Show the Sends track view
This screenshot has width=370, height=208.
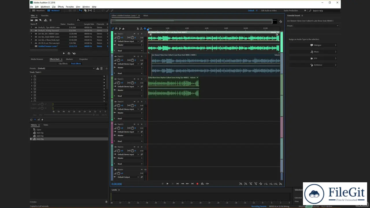coord(120,29)
